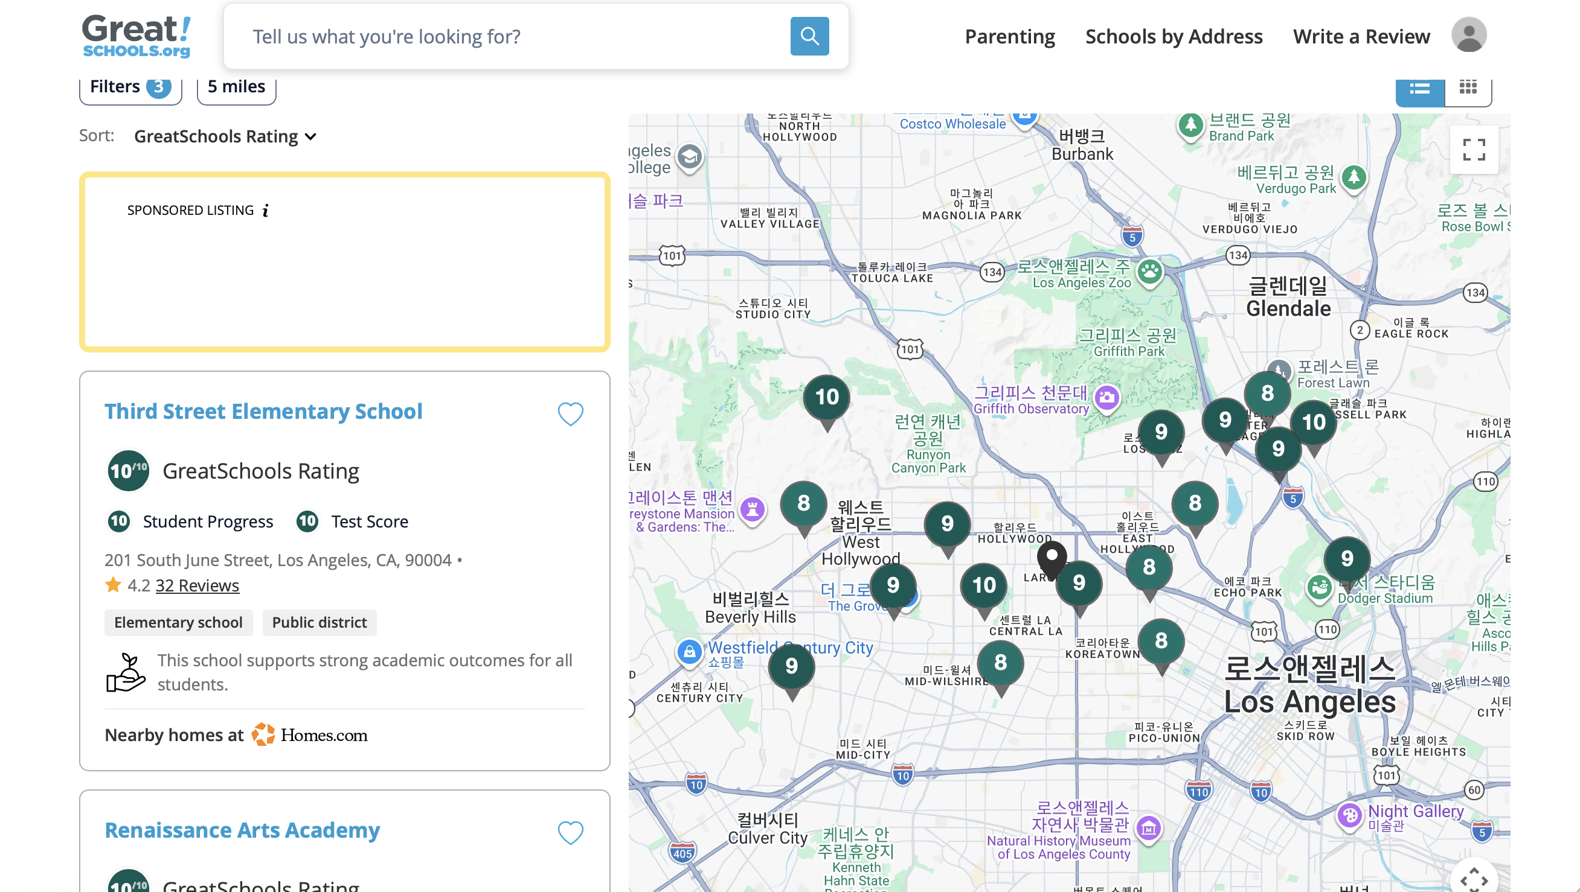Click the rating 10 marker near Glassell Park
This screenshot has height=892, width=1580.
tap(1313, 422)
